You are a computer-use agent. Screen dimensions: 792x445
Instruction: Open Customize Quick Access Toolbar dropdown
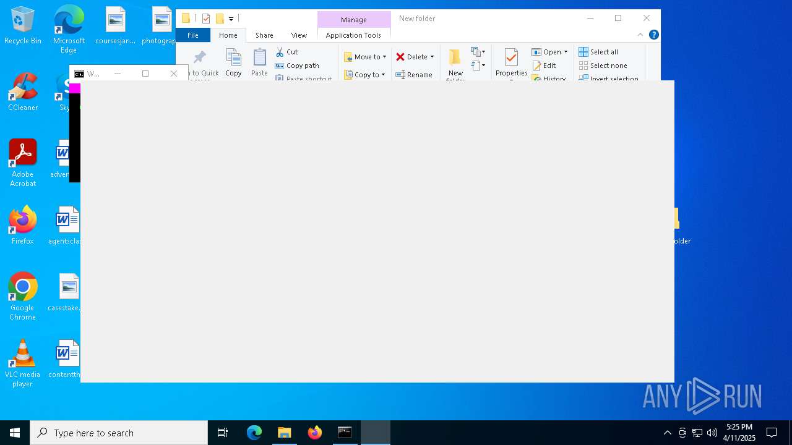click(231, 19)
